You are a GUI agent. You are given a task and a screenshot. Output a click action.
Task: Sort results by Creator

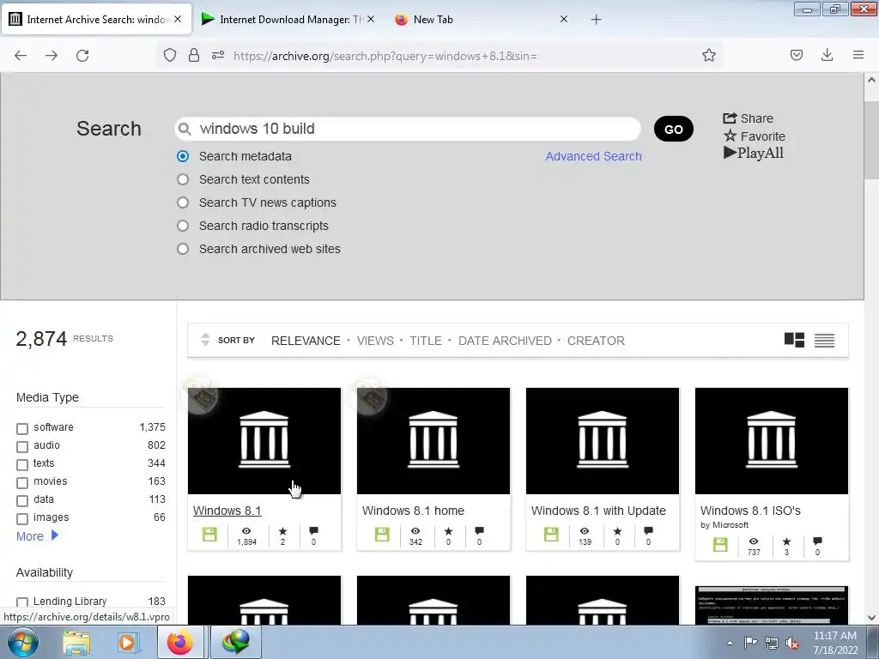pyautogui.click(x=596, y=341)
